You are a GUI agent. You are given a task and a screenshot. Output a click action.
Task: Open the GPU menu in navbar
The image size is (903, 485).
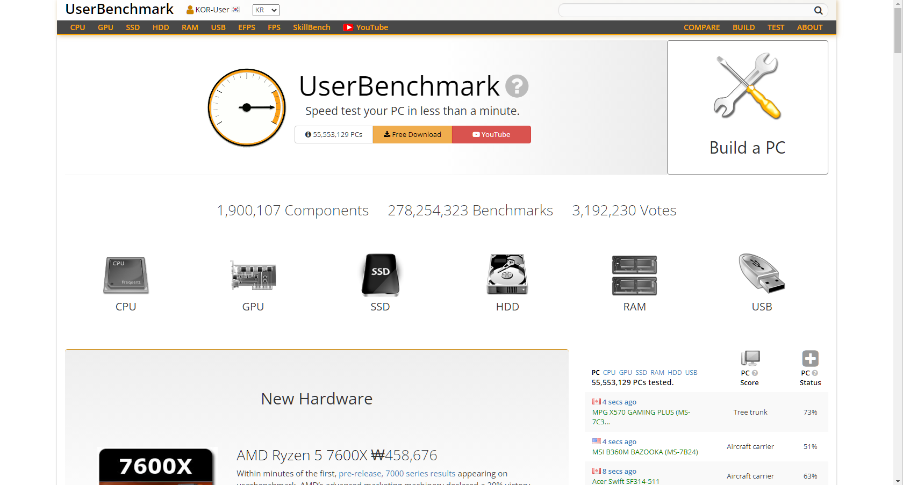pos(105,27)
